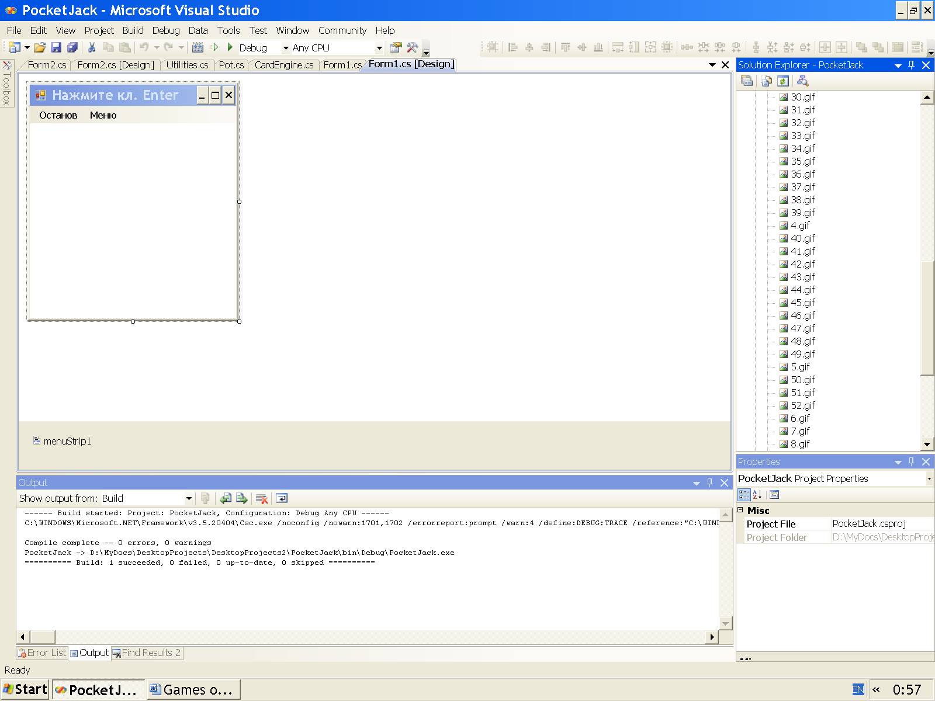
Task: Switch to the Error List tab
Action: click(42, 653)
